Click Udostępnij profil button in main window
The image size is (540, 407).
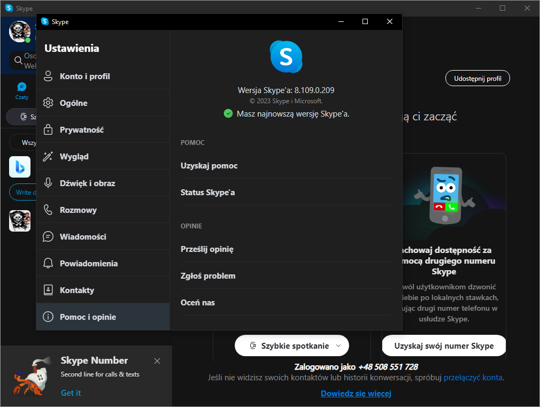[477, 79]
